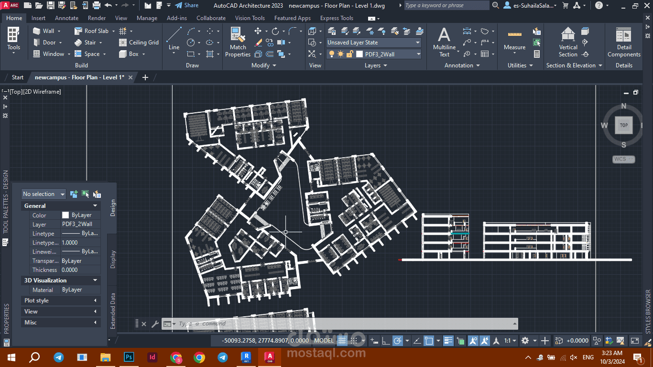Viewport: 653px width, 367px height.
Task: Toggle layer freeze sun icon
Action: coord(340,54)
